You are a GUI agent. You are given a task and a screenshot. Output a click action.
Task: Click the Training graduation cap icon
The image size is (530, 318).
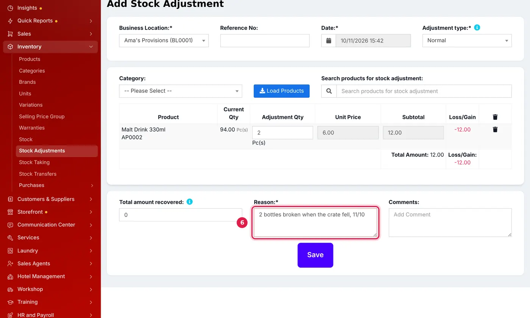[x=10, y=302]
